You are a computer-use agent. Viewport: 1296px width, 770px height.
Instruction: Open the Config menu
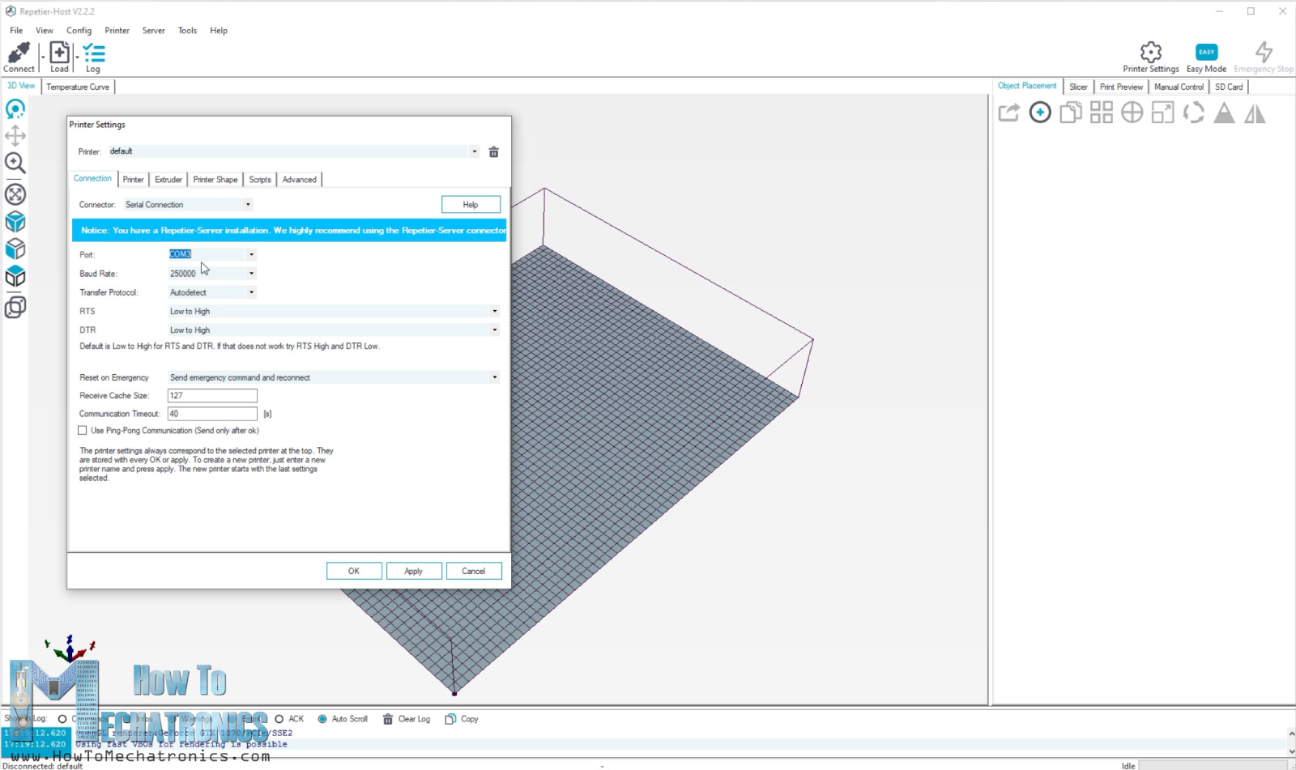79,31
